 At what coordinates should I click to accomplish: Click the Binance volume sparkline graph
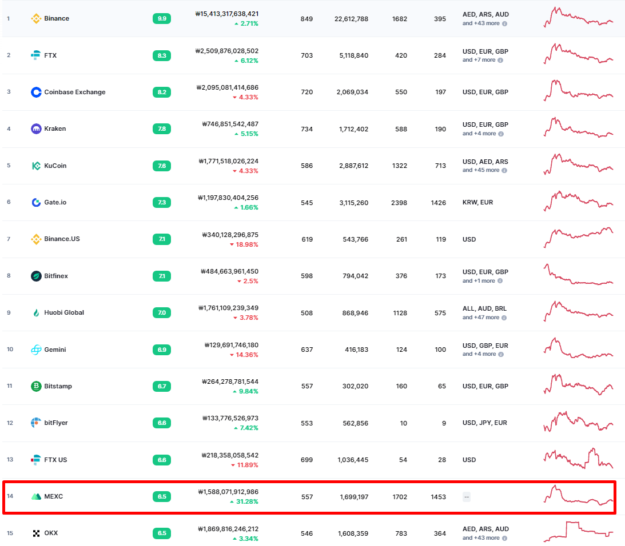click(x=578, y=17)
